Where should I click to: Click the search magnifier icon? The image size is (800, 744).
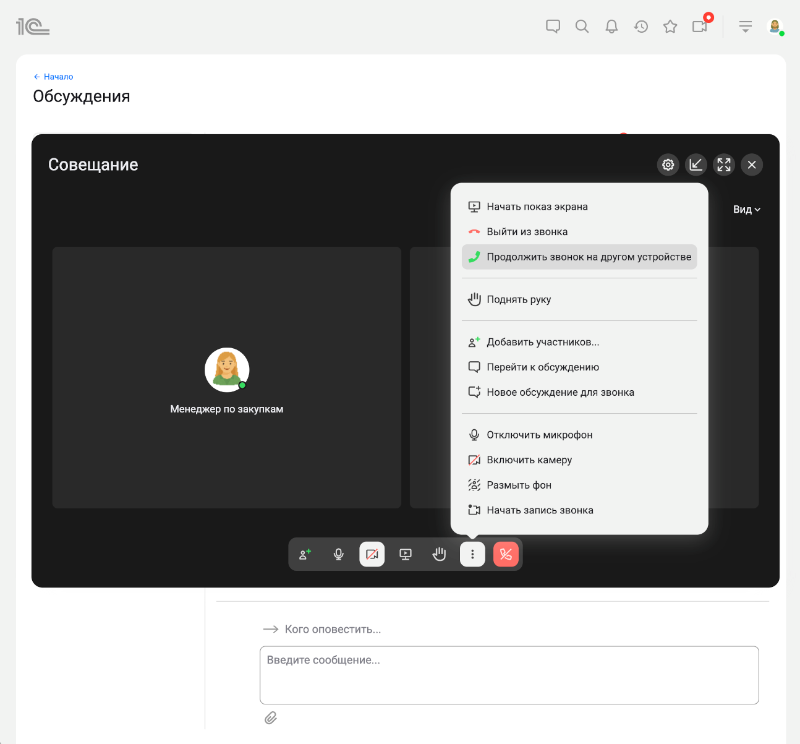pos(582,27)
